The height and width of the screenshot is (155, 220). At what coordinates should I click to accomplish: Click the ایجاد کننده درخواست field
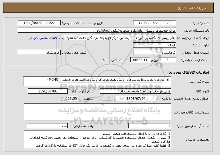tap(119, 38)
